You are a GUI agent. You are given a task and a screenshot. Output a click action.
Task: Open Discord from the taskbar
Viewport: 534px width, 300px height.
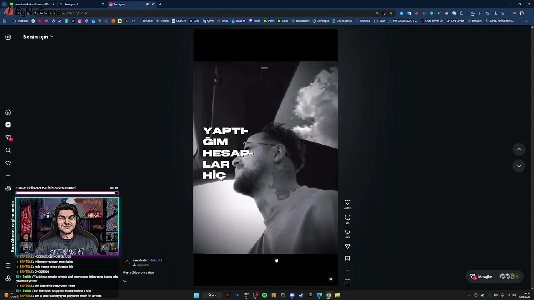pos(292,295)
